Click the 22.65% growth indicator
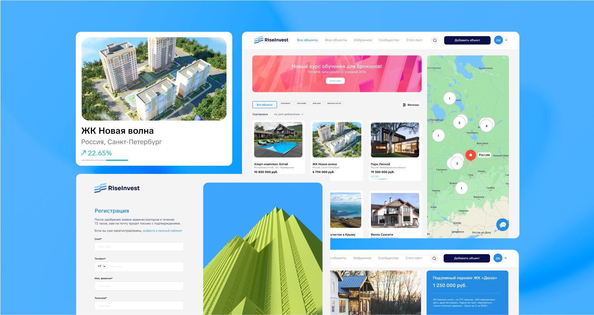The width and height of the screenshot is (594, 315). tap(96, 153)
